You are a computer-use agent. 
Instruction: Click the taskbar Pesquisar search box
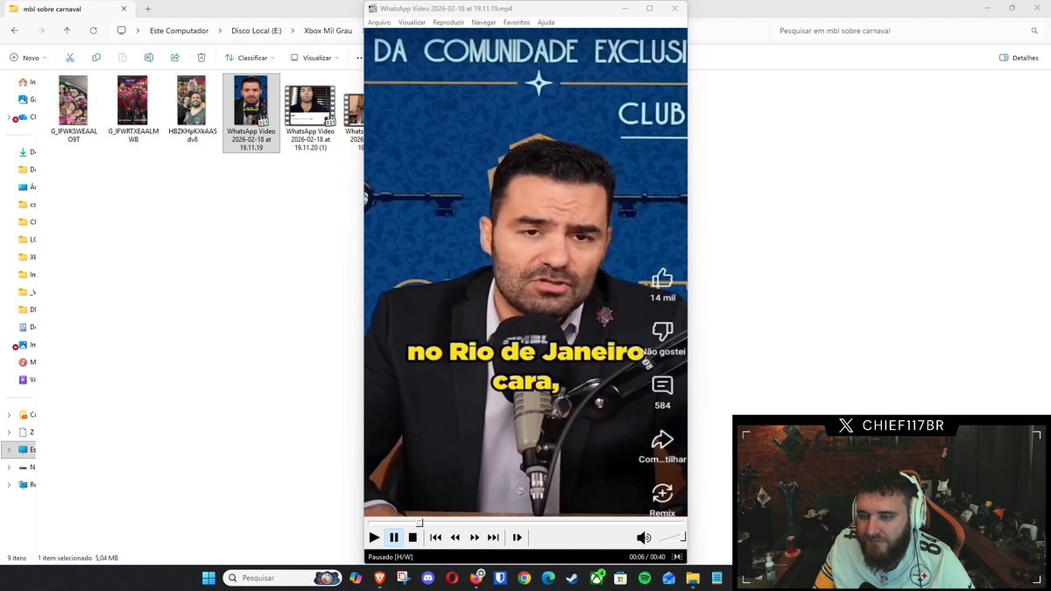282,578
